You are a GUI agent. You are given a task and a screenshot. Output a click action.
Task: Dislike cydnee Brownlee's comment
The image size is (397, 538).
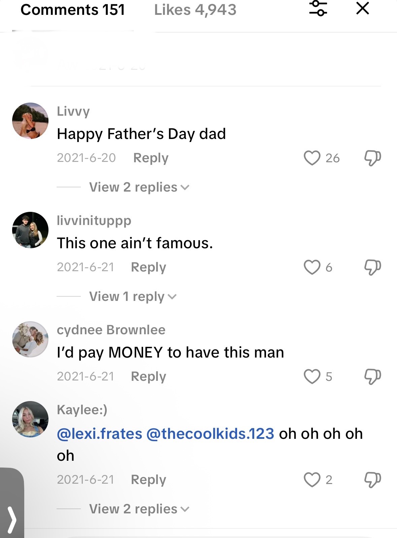pyautogui.click(x=372, y=376)
